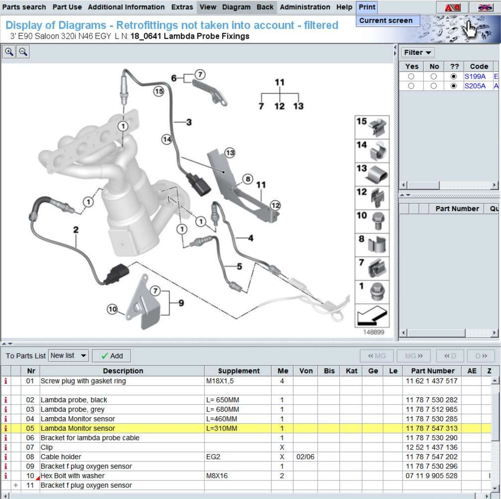Click the Diagram menu item
This screenshot has height=499, width=501.
point(236,7)
